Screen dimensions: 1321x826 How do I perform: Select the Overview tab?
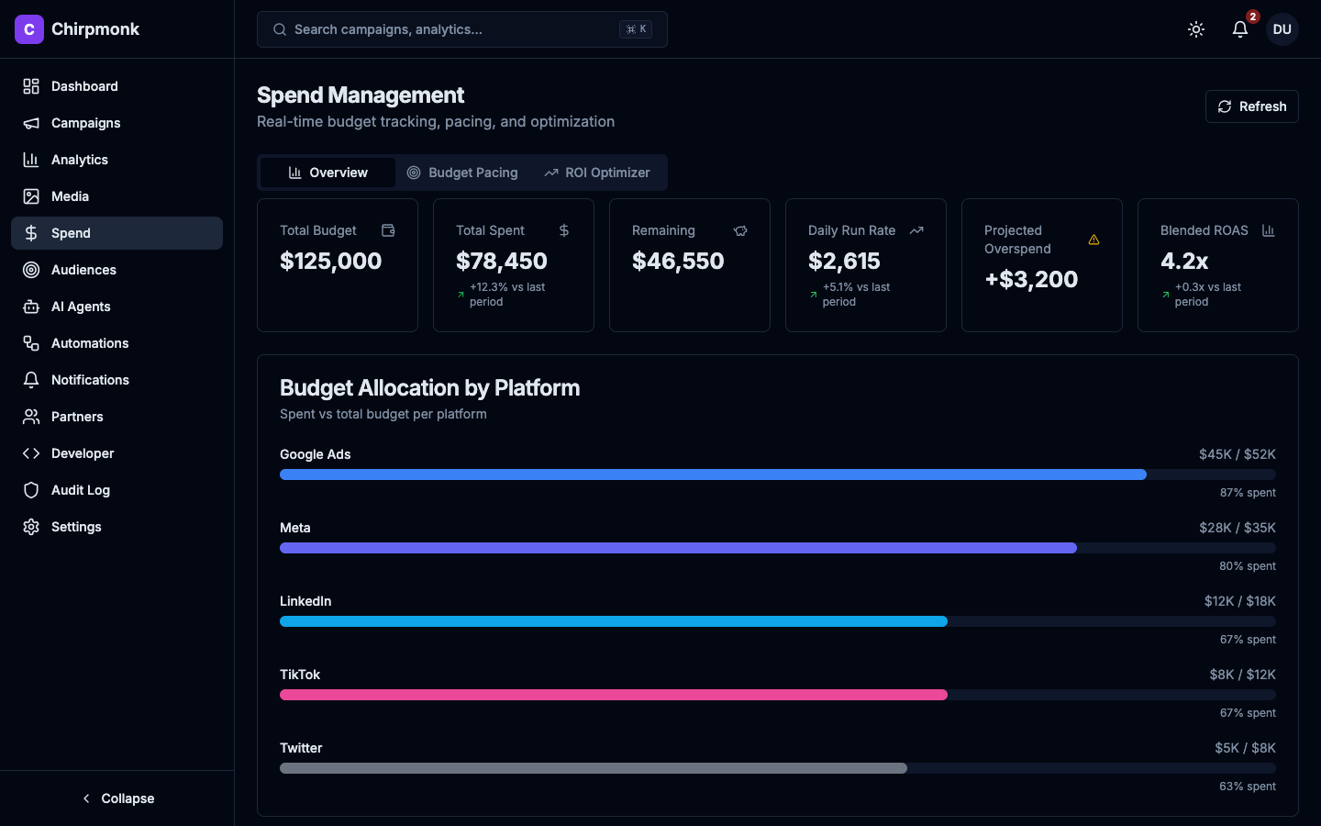point(327,173)
